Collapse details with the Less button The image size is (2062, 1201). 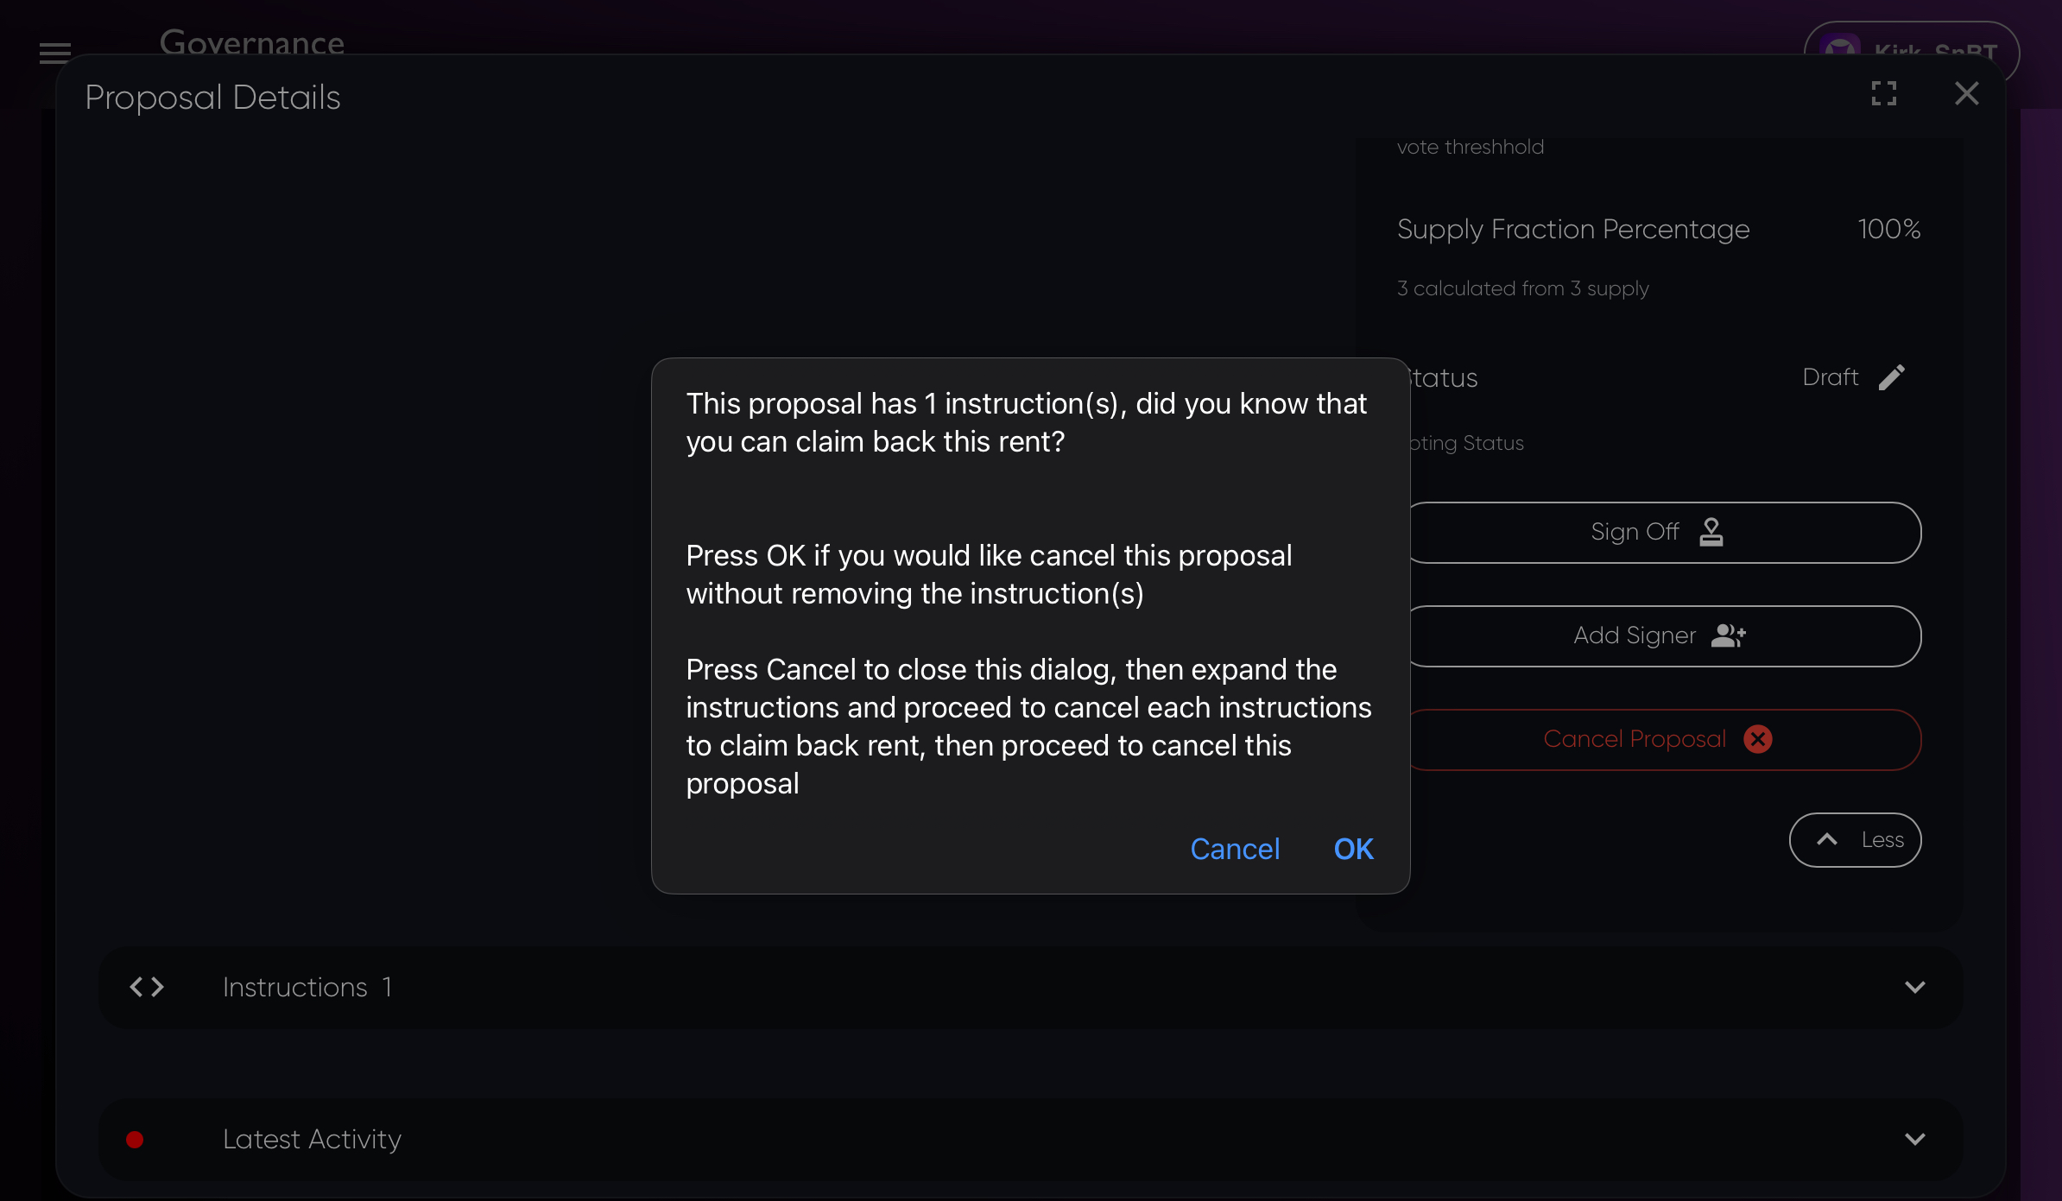pos(1855,840)
